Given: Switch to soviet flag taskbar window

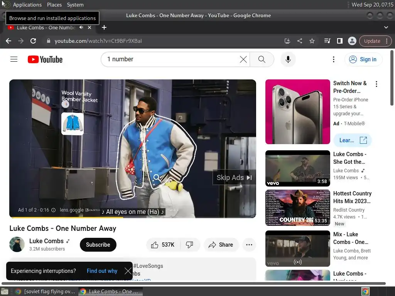Looking at the screenshot, I should [46, 291].
